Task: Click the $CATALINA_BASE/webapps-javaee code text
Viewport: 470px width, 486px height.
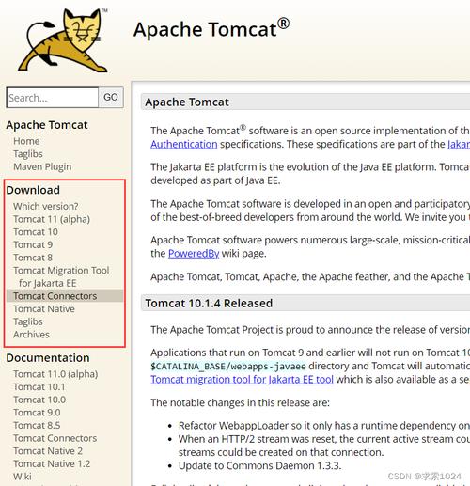Action: click(x=228, y=367)
